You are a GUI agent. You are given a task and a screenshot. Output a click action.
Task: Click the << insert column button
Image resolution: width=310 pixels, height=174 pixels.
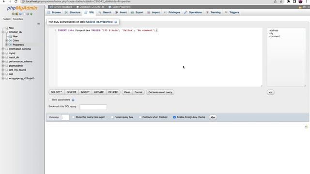click(271, 92)
